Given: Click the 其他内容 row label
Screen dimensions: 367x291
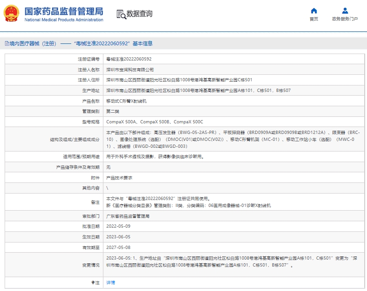Looking at the screenshot, I should [91, 188].
